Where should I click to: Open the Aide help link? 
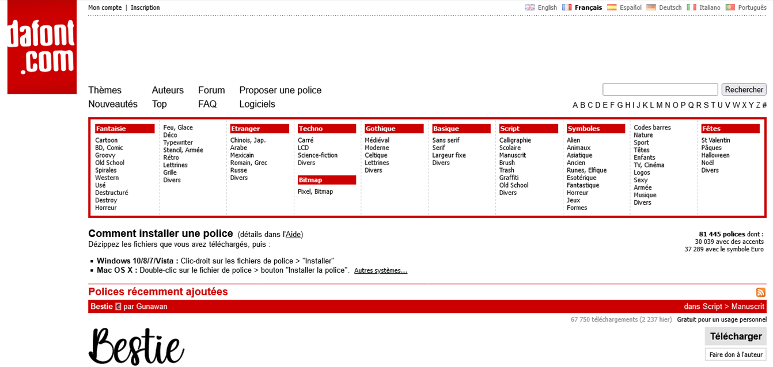point(293,235)
